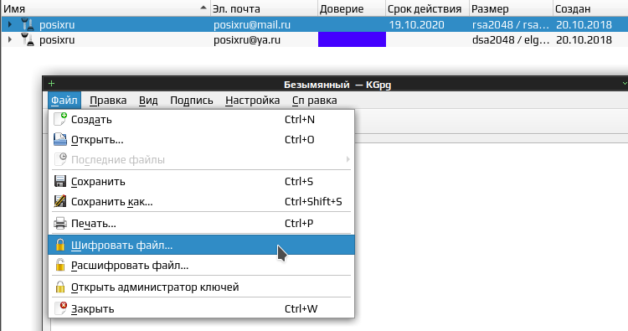This screenshot has height=331, width=628.
Task: Open the Справка menu
Action: point(314,101)
